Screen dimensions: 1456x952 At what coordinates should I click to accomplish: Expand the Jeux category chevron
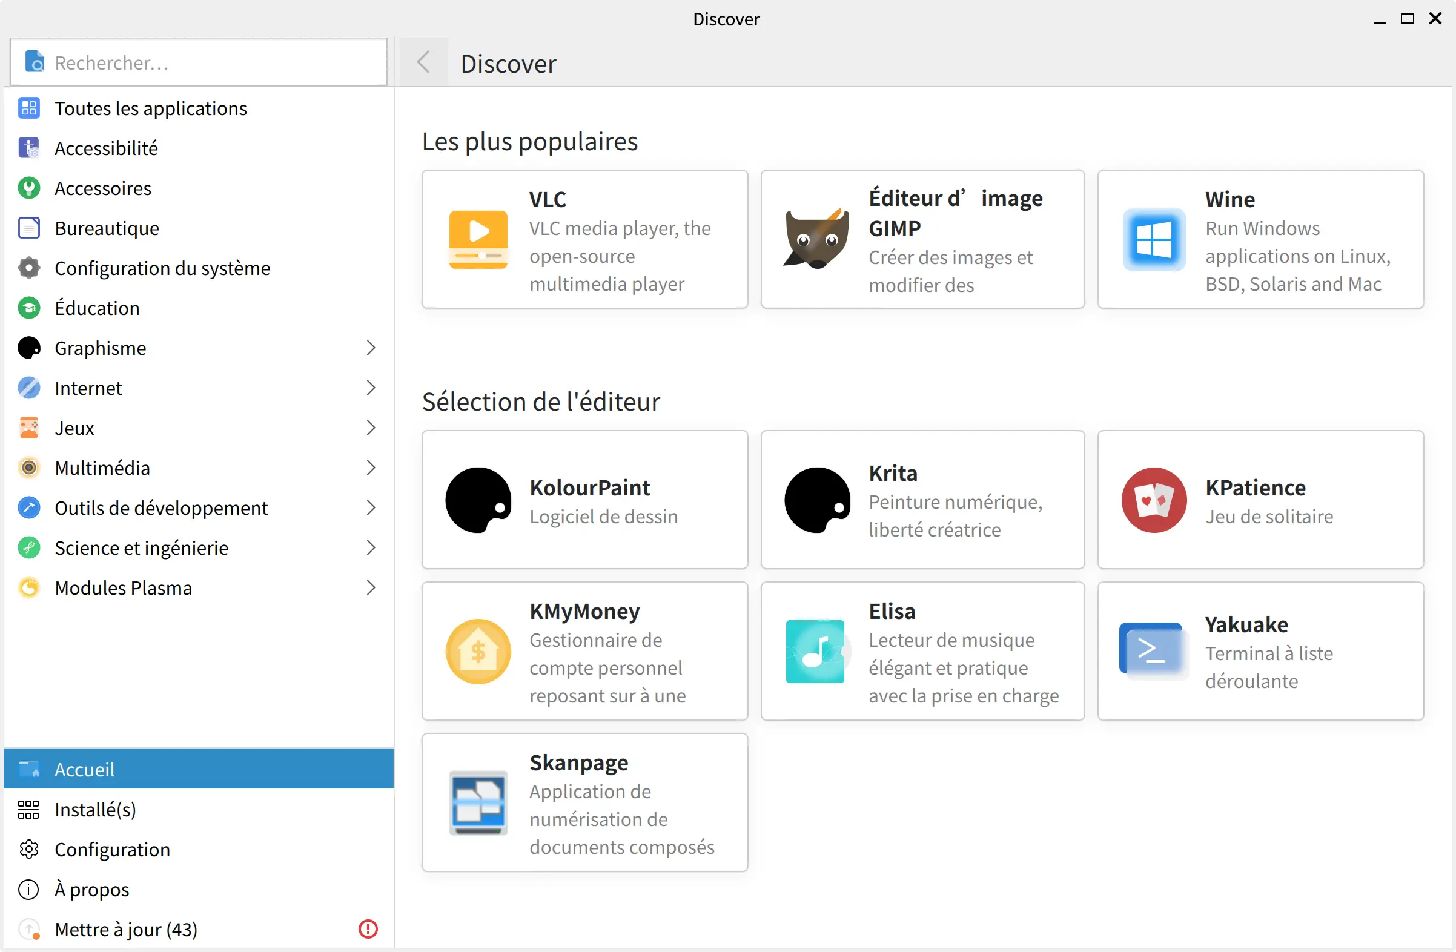[371, 428]
